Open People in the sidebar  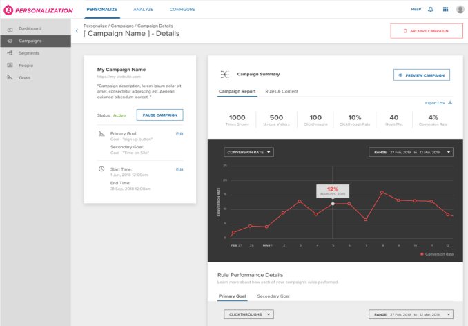coord(26,65)
